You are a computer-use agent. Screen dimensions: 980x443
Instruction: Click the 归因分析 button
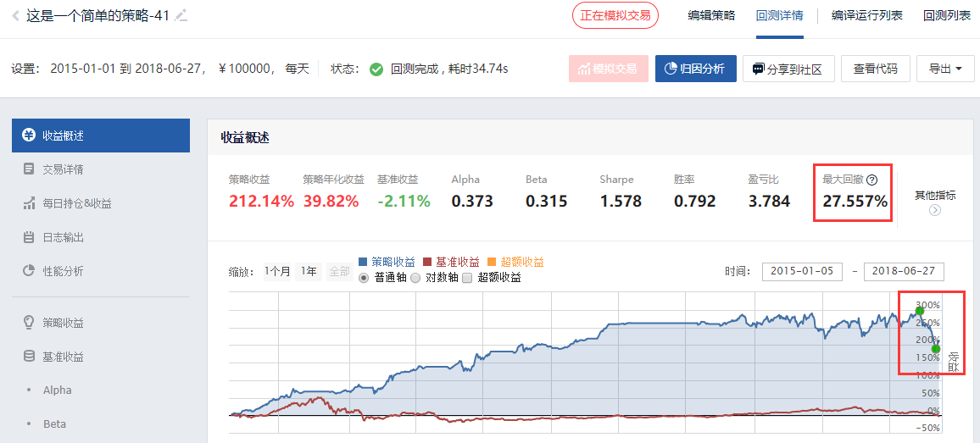point(696,69)
